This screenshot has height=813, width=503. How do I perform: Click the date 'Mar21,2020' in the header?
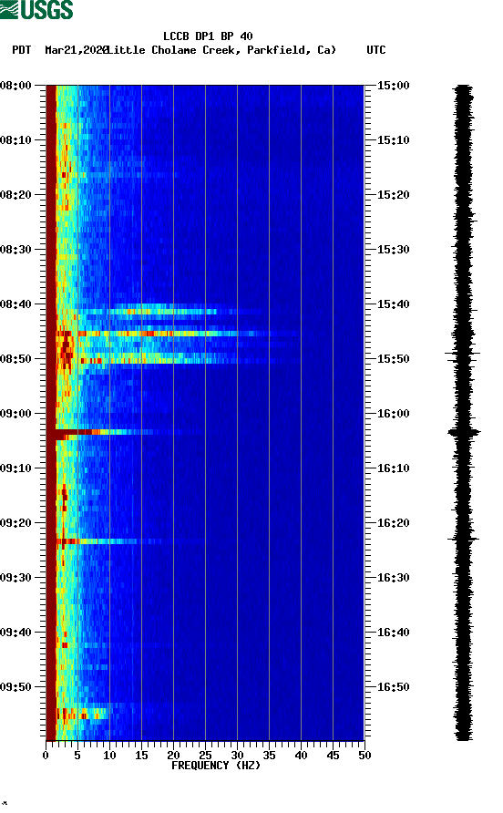[x=77, y=50]
